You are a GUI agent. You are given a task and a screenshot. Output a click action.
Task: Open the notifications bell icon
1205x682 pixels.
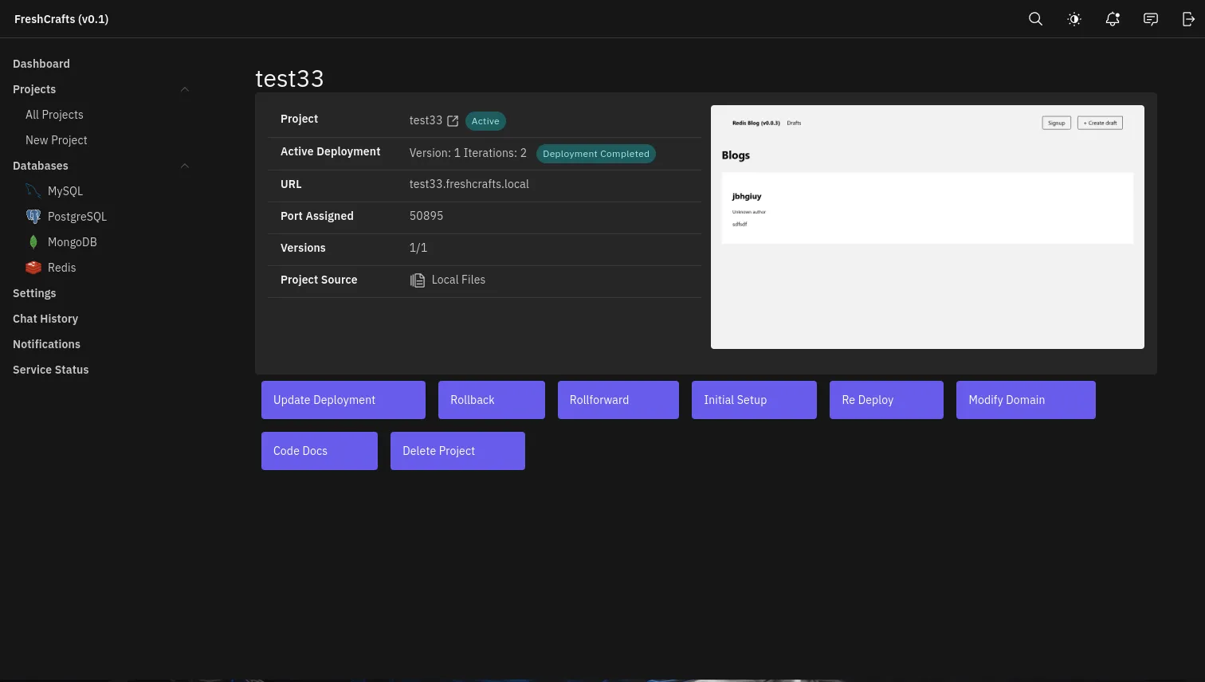click(1113, 19)
